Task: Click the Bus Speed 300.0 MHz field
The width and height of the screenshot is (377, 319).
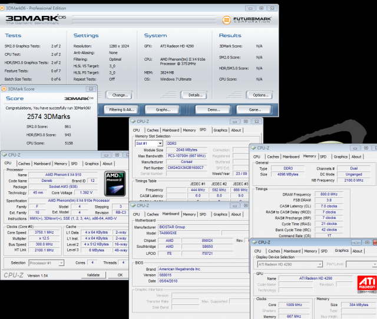Action: (x=44, y=244)
